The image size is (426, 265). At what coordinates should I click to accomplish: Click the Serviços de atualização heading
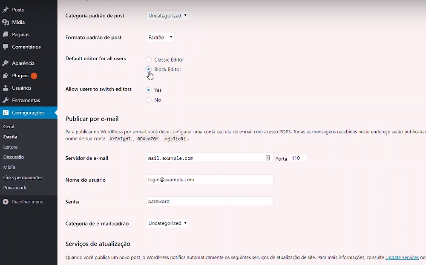coord(98,244)
